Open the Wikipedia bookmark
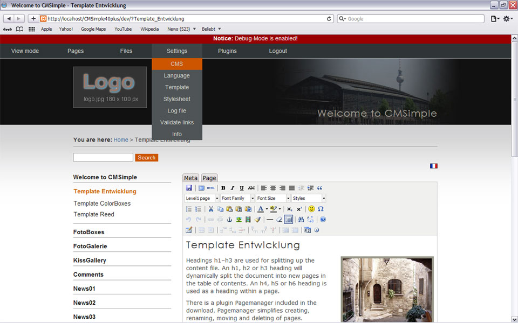Image resolution: width=518 pixels, height=323 pixels. (149, 29)
